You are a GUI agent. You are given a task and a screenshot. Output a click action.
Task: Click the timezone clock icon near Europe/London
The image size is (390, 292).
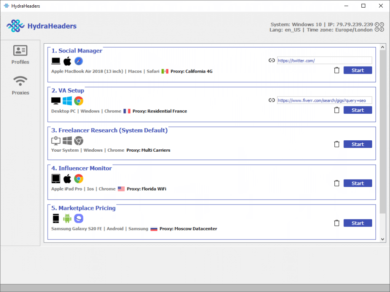tap(377, 30)
